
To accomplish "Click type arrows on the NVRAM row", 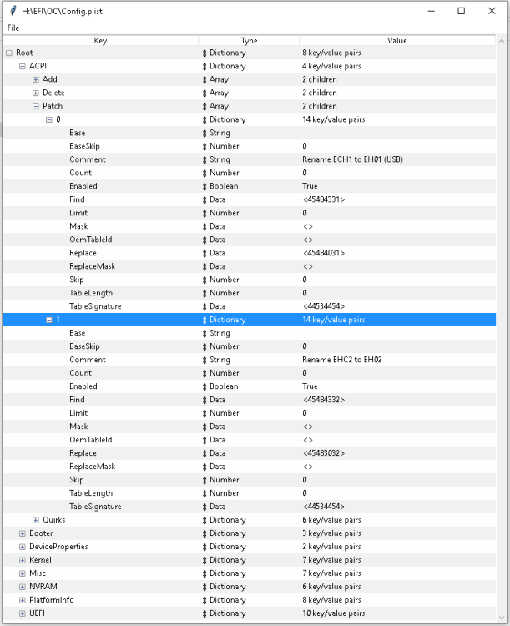I will click(x=205, y=587).
